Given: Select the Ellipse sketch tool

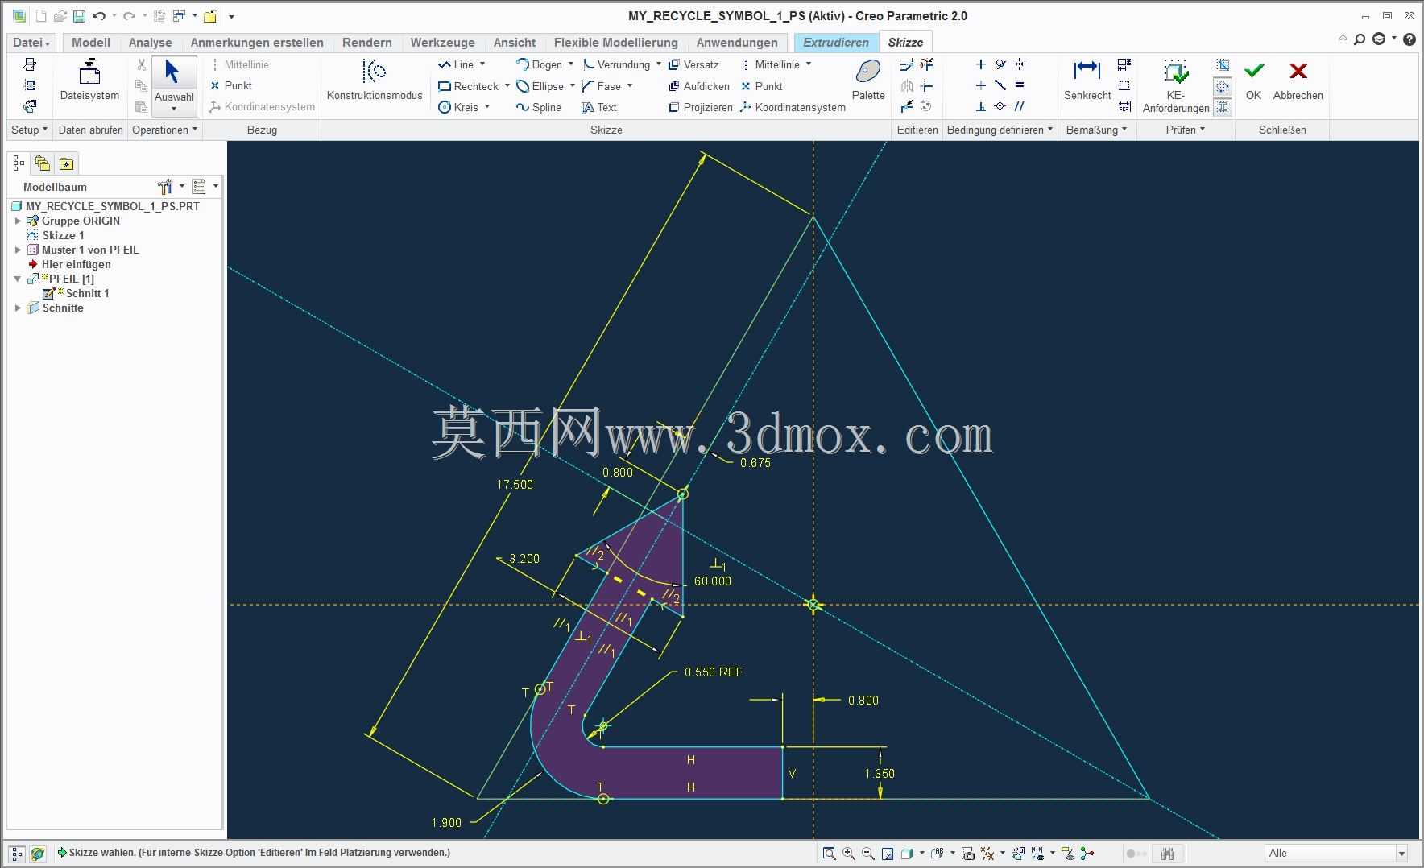Looking at the screenshot, I should pos(540,86).
